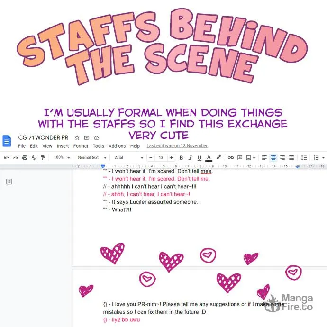Activate the paint format tool
327x327 pixels.
43,158
